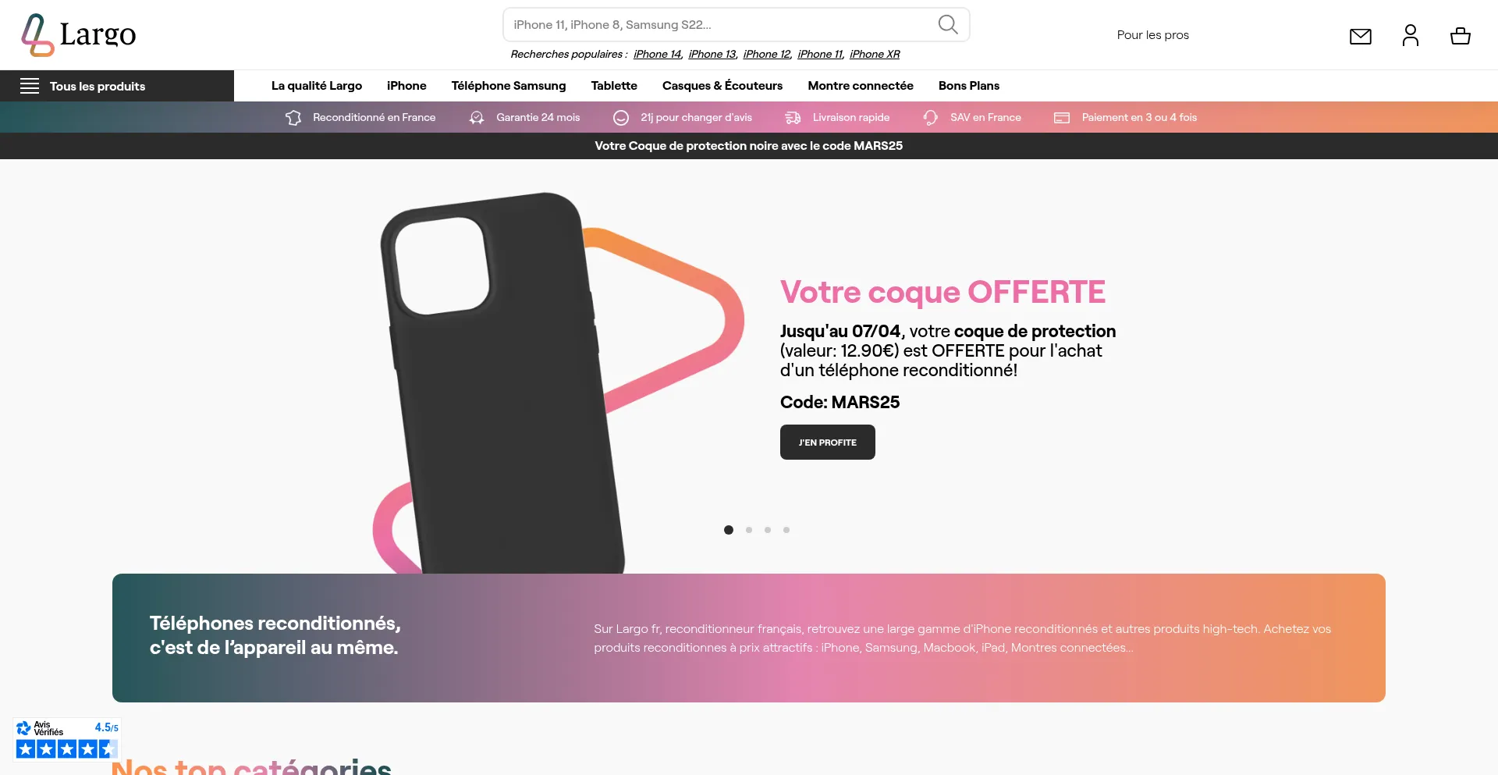Go to the Bons Plans menu item
Image resolution: width=1498 pixels, height=775 pixels.
click(x=969, y=86)
